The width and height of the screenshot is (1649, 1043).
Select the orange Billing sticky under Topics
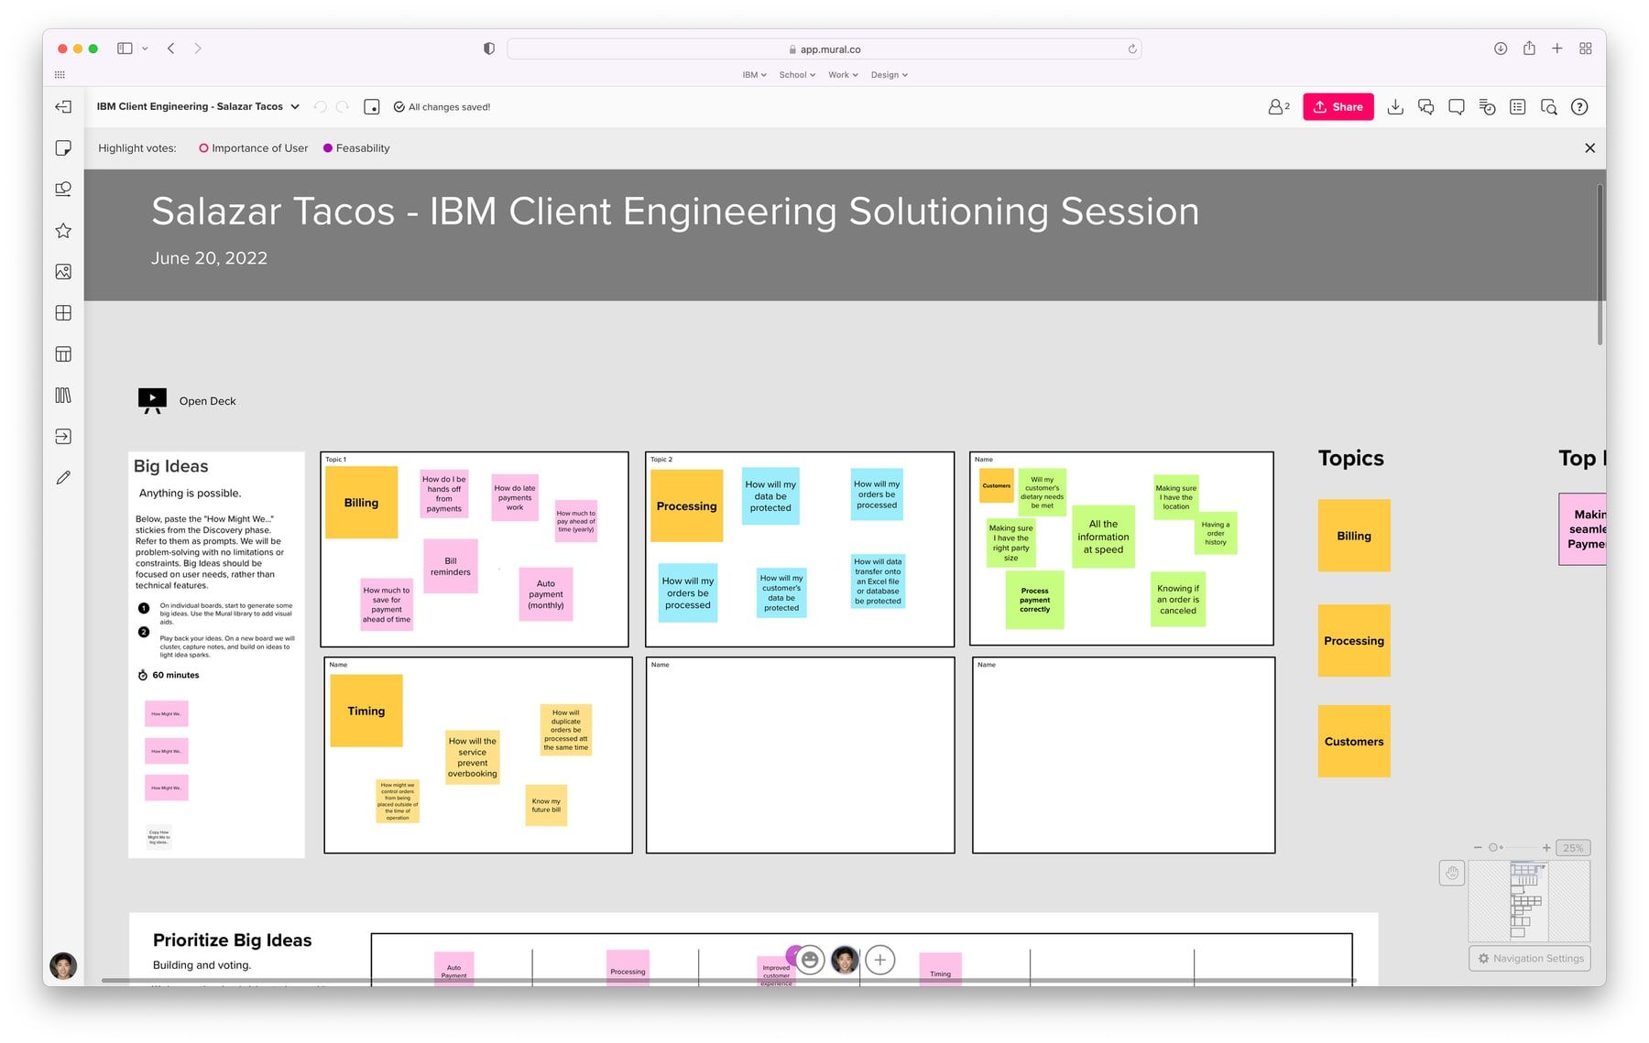(1354, 536)
